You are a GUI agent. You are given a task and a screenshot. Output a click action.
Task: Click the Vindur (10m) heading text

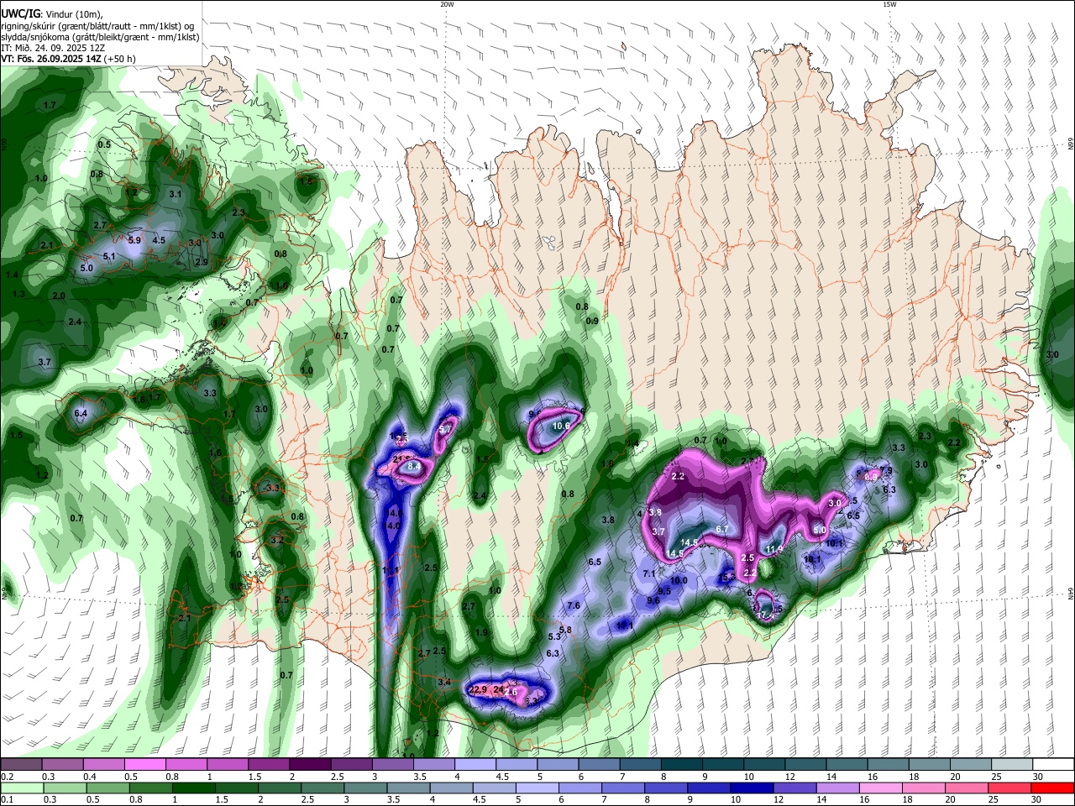(73, 15)
